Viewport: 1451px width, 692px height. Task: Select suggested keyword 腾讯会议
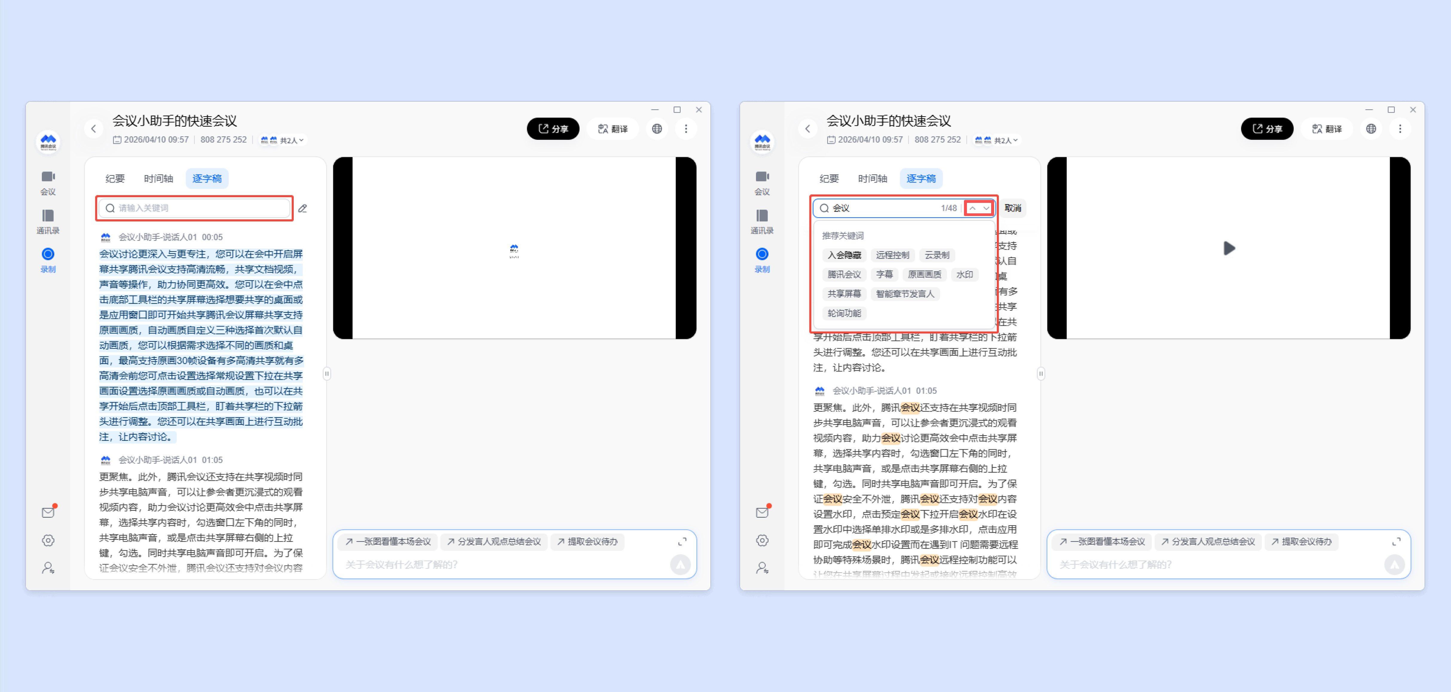(x=844, y=274)
